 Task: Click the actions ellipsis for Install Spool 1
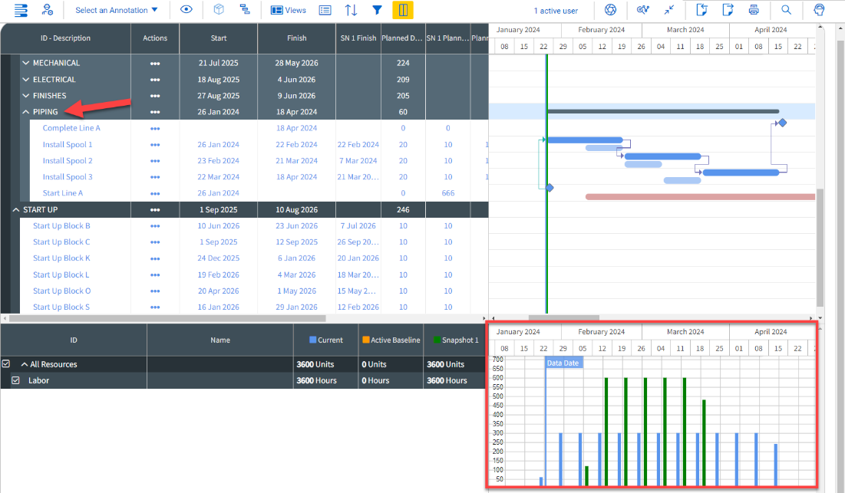click(154, 144)
